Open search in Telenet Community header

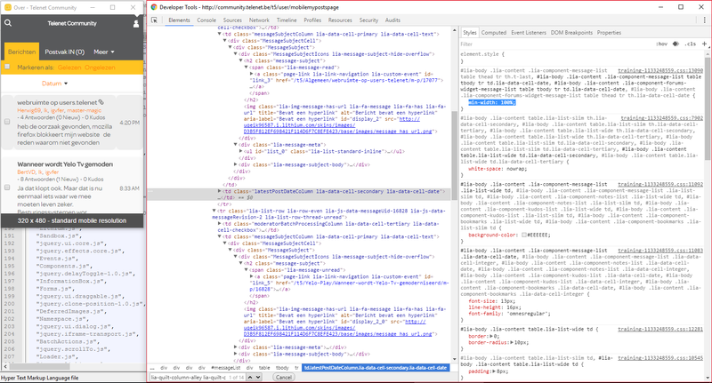pyautogui.click(x=8, y=23)
